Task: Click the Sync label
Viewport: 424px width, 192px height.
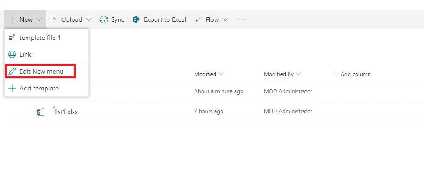Action: tap(118, 19)
